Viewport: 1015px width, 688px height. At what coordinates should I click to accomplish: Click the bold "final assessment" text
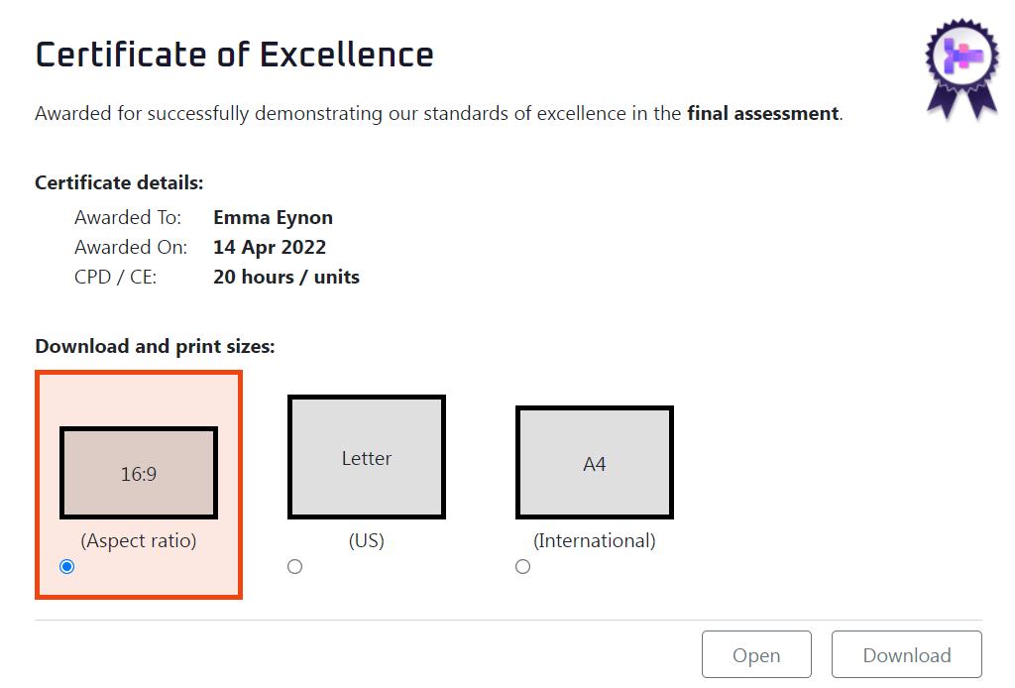pos(763,114)
